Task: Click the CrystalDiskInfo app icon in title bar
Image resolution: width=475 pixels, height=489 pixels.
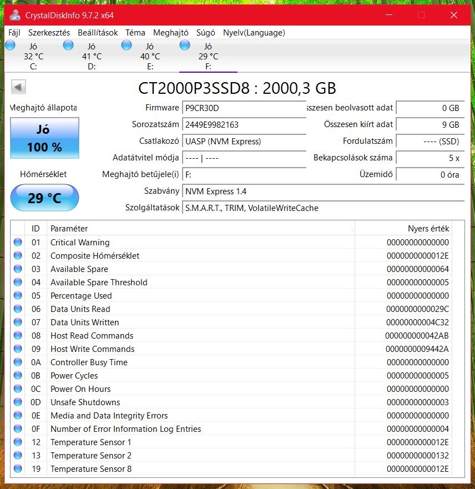Action: click(x=15, y=15)
